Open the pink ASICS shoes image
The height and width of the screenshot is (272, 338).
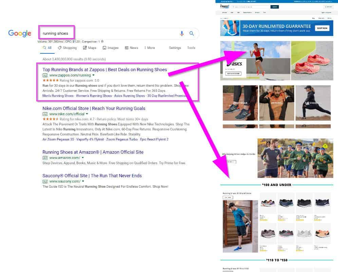coord(312,61)
